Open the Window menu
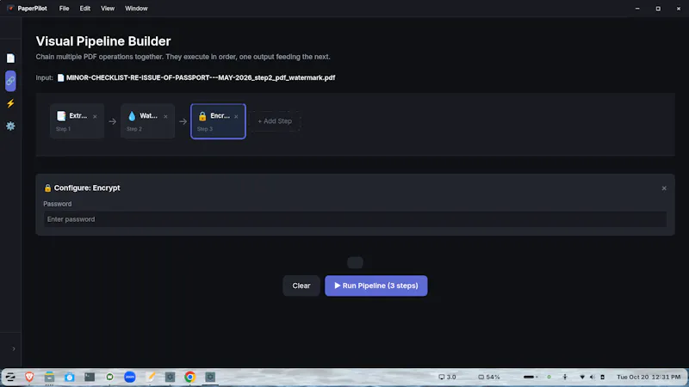 (136, 9)
